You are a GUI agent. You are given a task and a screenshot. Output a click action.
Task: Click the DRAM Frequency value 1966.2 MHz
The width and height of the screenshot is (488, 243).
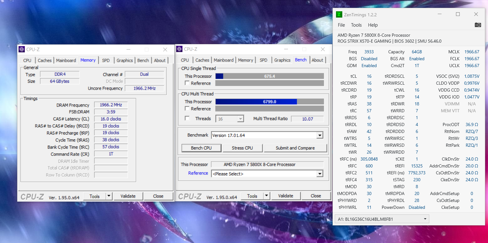tap(111, 105)
